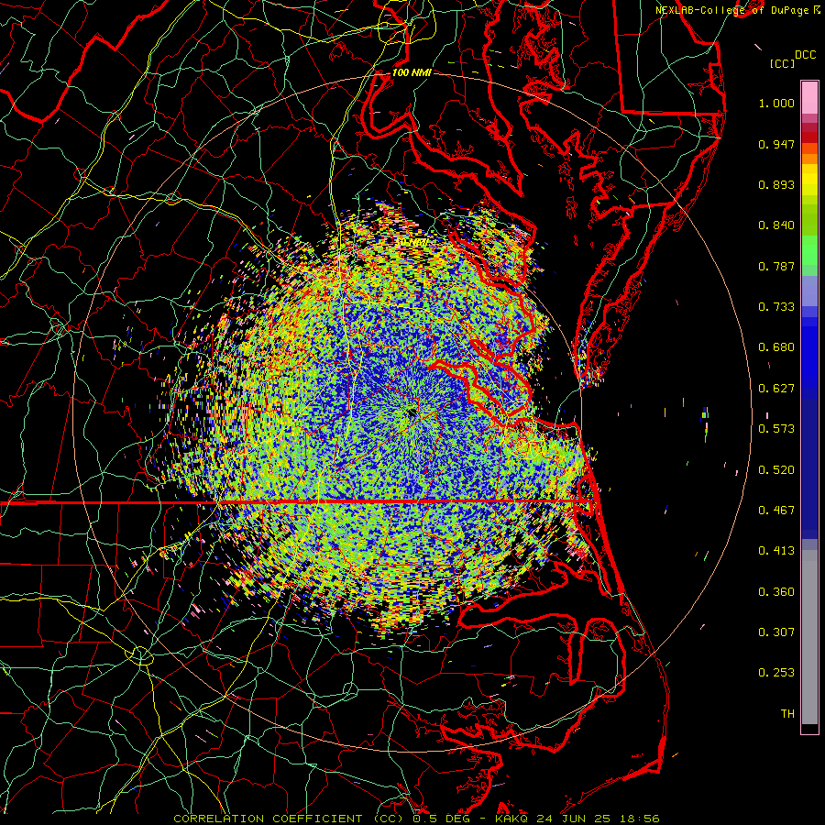Select the 0.787 value on the legend
This screenshot has height=825, width=825.
(776, 266)
